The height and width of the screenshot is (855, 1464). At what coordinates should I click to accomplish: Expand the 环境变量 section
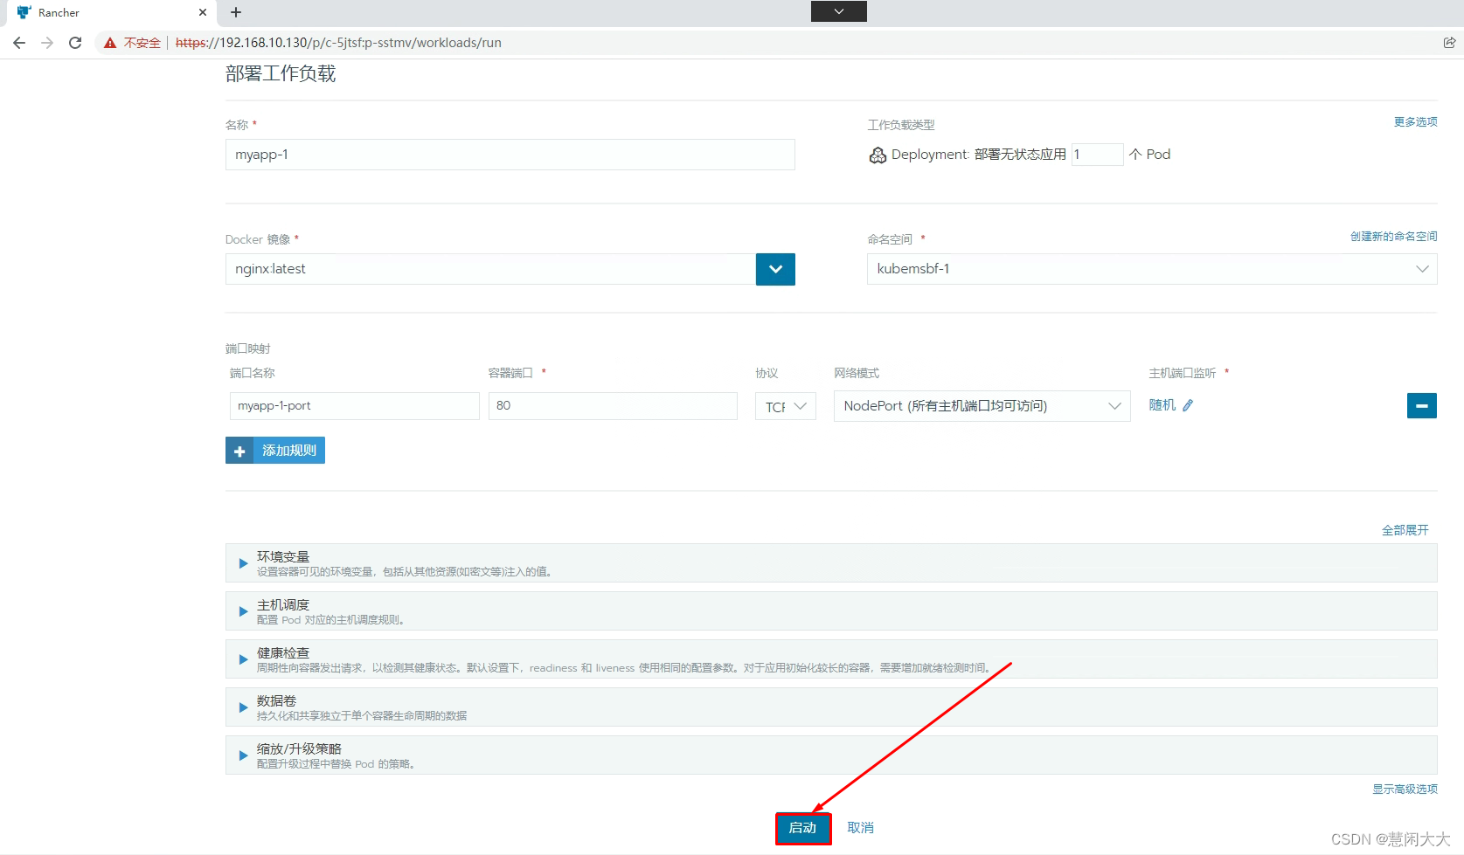point(831,563)
